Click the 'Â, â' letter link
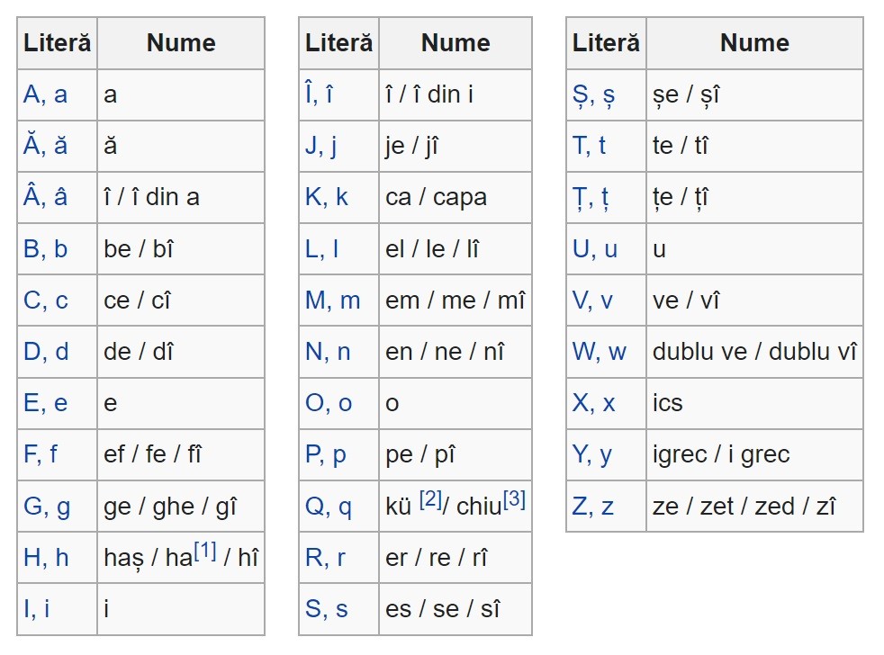884x655 pixels. 45,197
